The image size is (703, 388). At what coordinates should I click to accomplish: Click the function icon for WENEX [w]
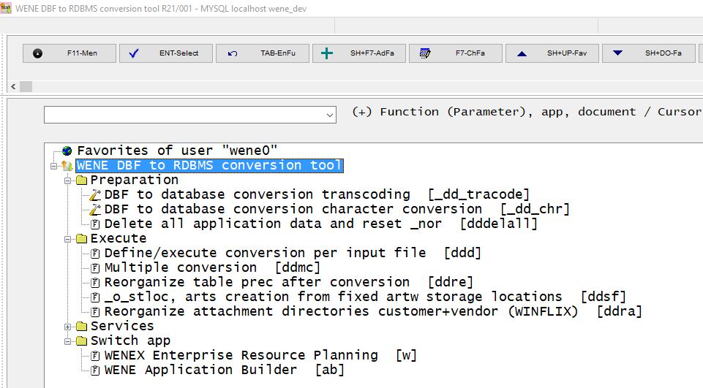[x=95, y=356]
